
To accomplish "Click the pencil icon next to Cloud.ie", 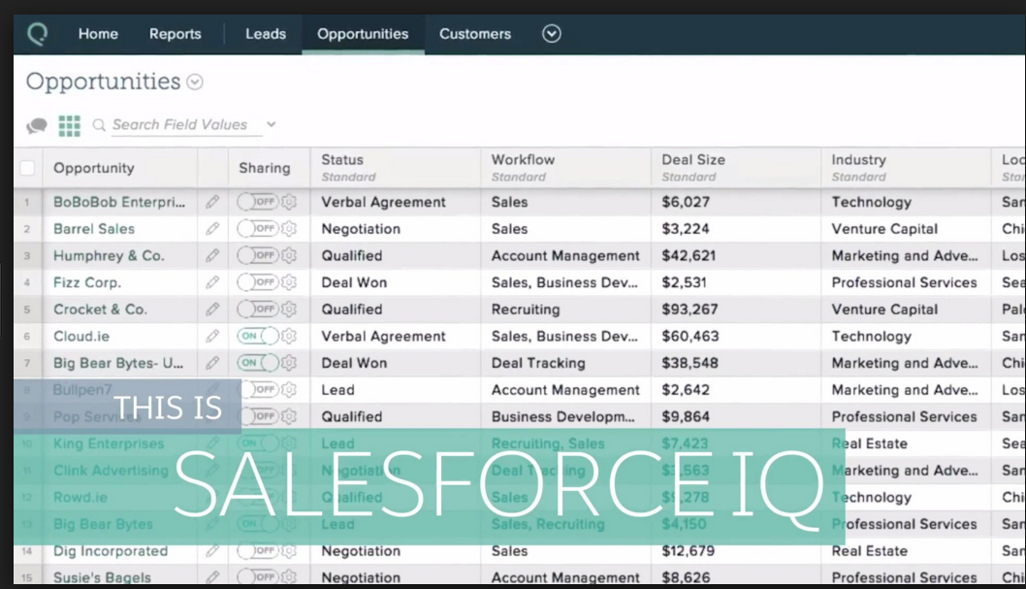I will 212,336.
